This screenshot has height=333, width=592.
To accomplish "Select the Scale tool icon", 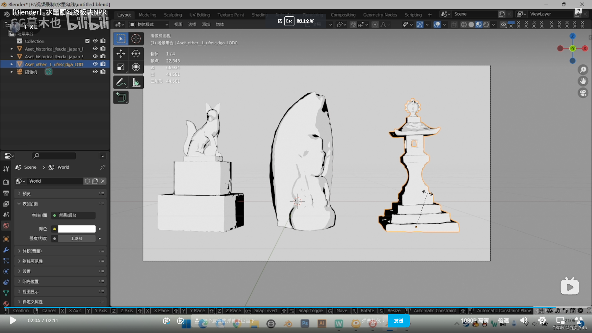I will tap(121, 67).
